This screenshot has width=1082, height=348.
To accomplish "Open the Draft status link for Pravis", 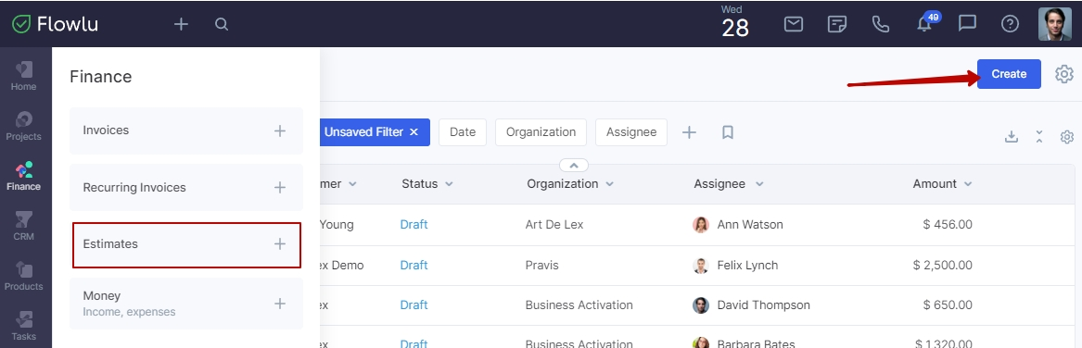I will pyautogui.click(x=414, y=266).
